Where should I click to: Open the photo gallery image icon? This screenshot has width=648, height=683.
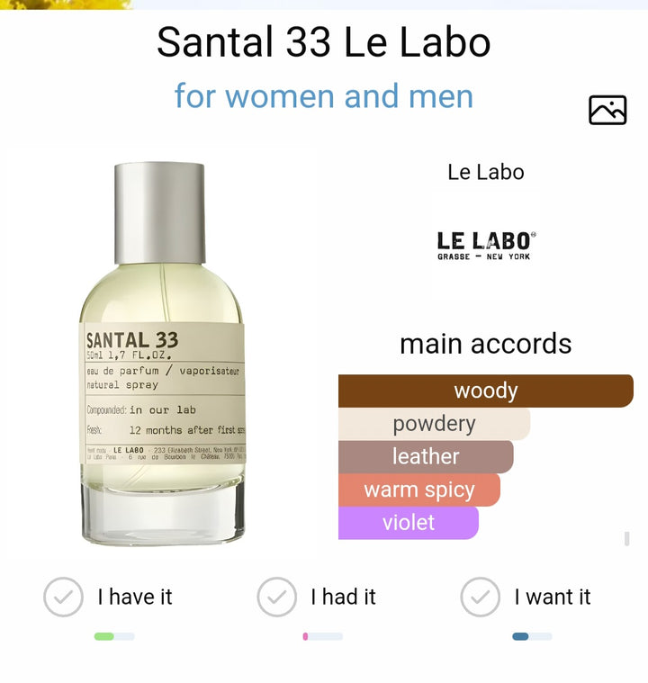[607, 110]
